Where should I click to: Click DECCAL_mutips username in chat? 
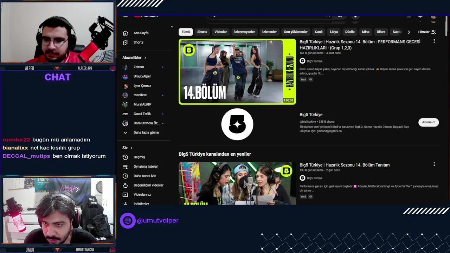click(26, 156)
